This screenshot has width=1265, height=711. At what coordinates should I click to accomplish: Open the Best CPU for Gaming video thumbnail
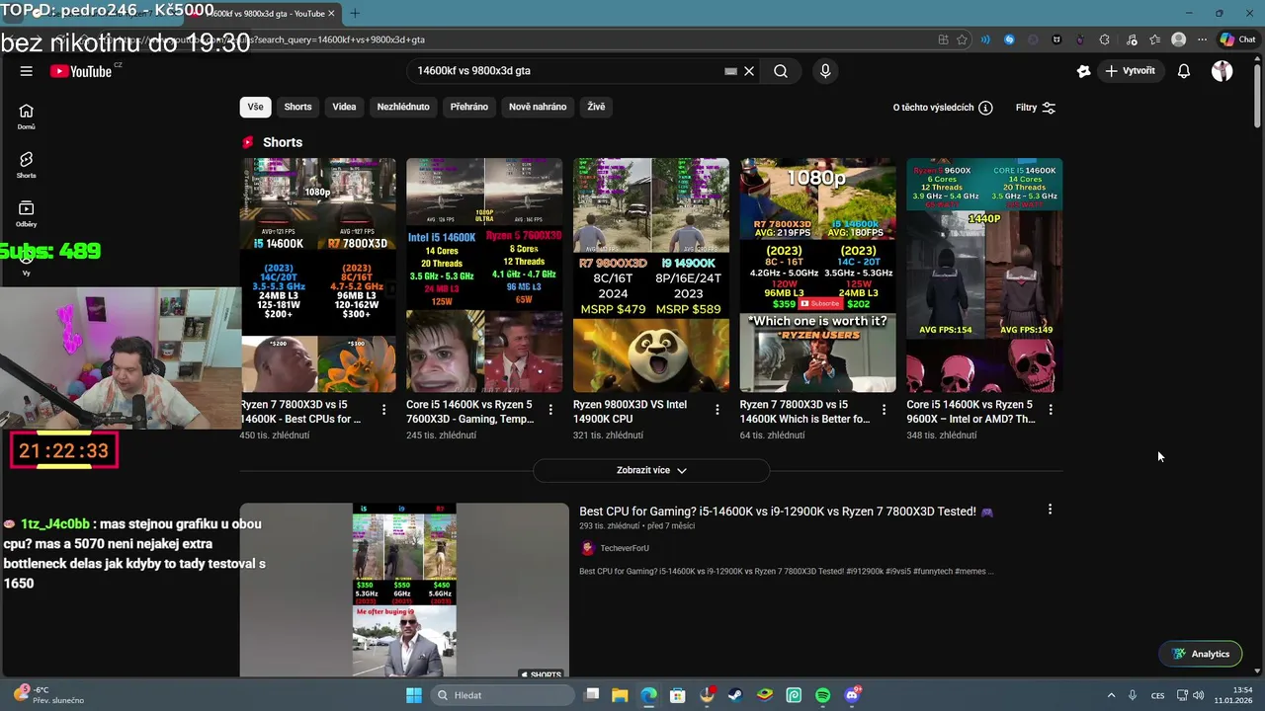click(404, 591)
